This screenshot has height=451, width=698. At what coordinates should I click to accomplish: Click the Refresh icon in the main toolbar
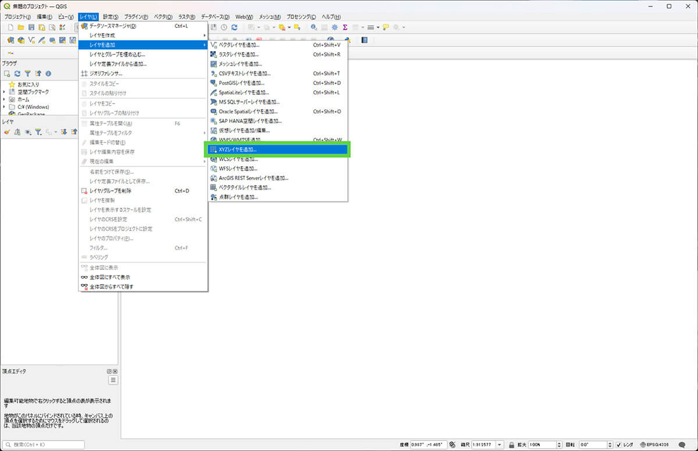click(234, 27)
